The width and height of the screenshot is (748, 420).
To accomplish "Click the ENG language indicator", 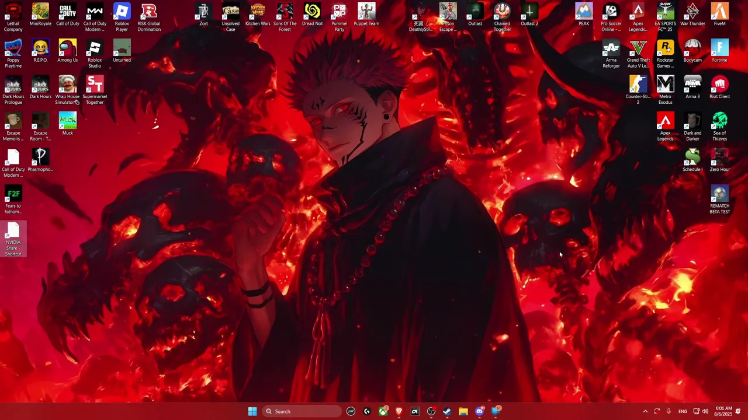I will coord(683,411).
